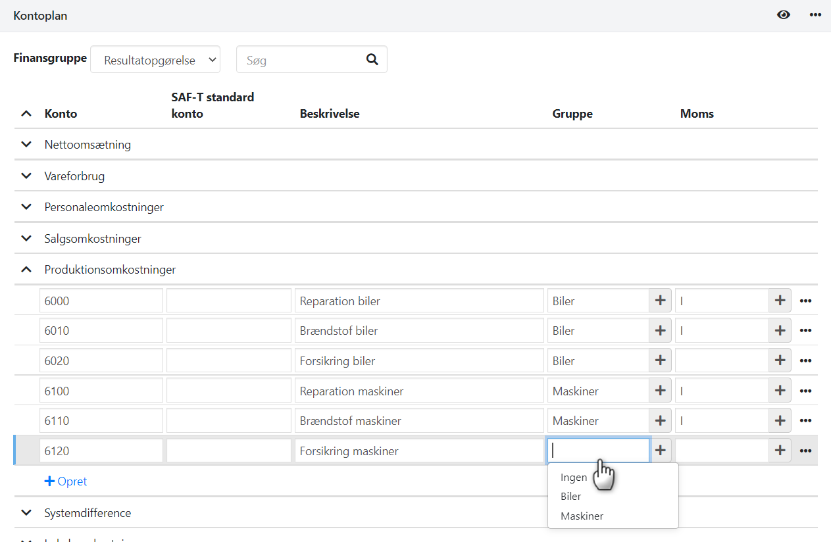
Task: Edit the description field Forsikring maskiner
Action: [418, 451]
